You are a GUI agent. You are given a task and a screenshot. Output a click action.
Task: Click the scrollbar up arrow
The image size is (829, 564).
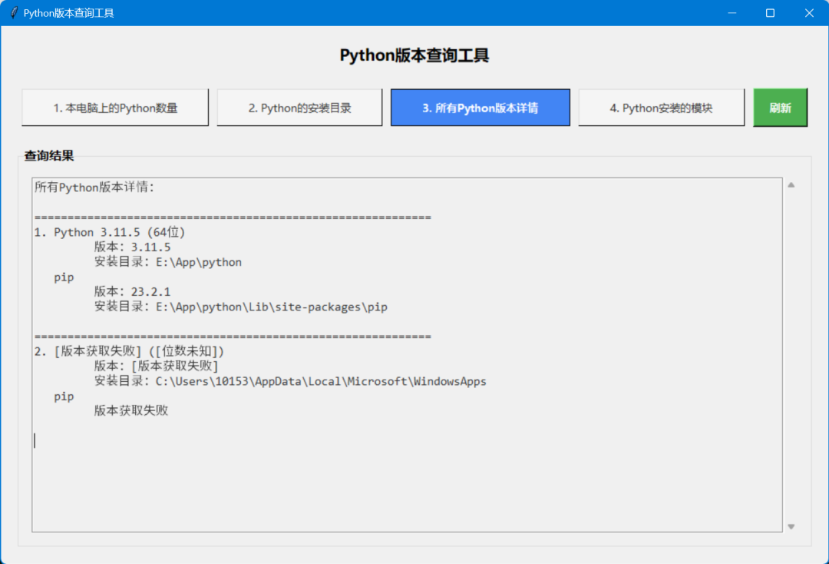(x=791, y=184)
